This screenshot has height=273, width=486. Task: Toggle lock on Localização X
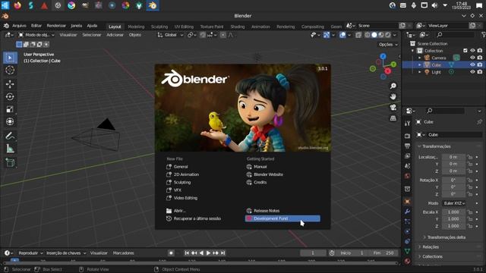tap(470, 157)
